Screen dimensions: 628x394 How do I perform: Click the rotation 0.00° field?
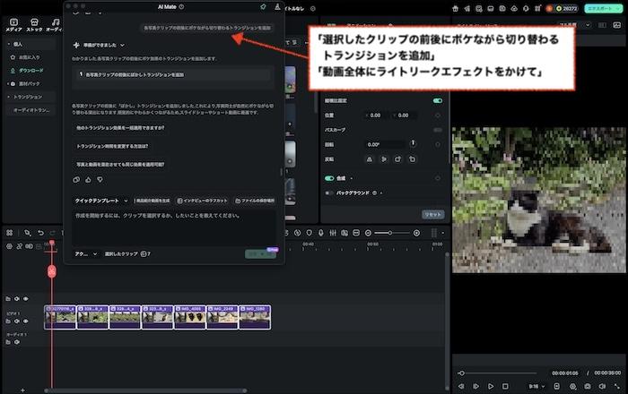point(385,145)
